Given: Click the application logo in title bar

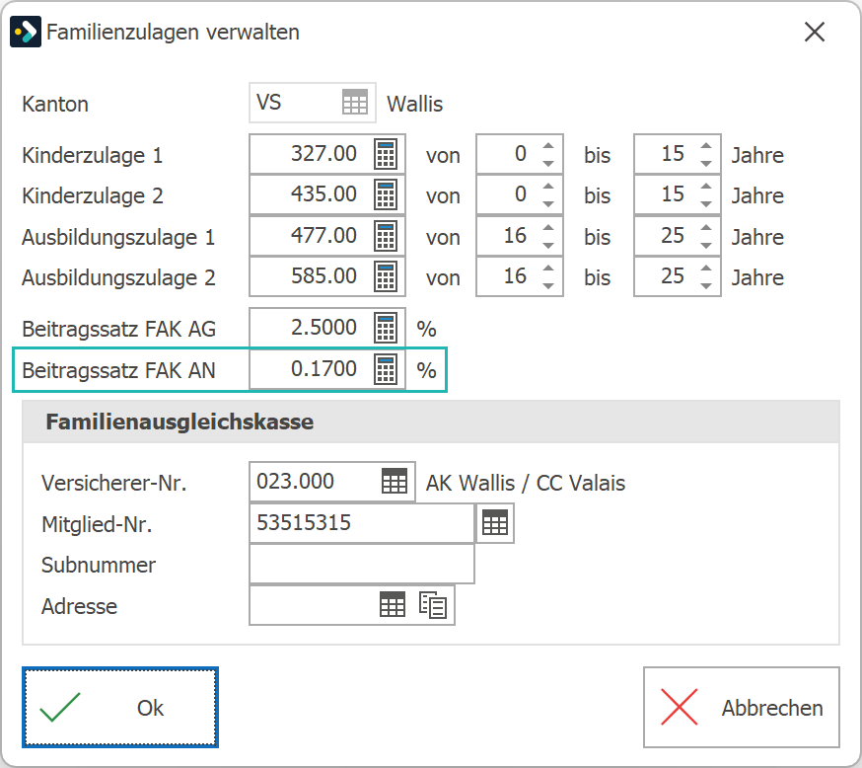Looking at the screenshot, I should (26, 32).
